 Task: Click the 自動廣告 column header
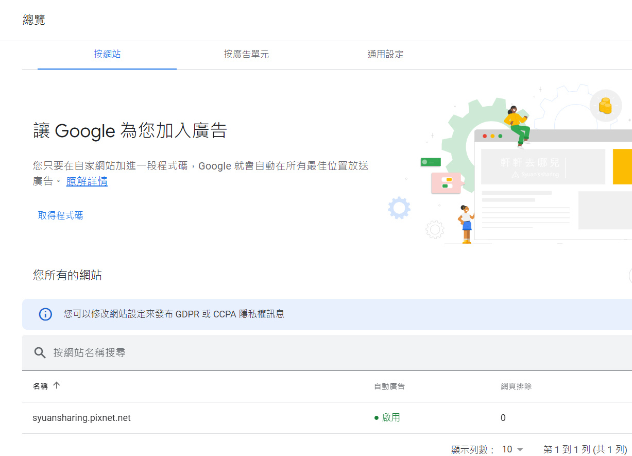[x=389, y=386]
